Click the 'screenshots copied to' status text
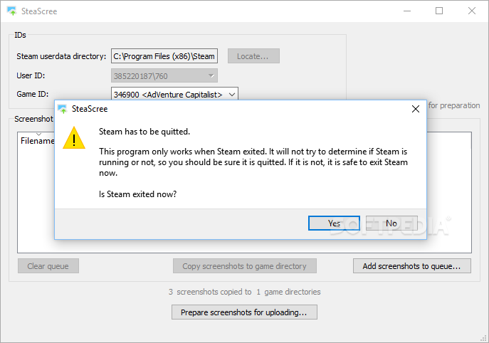This screenshot has height=343, width=489. [x=214, y=292]
